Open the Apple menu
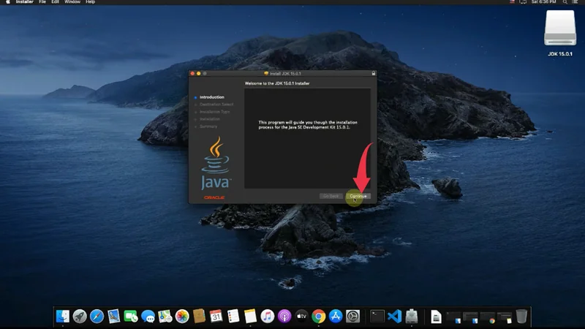Image resolution: width=585 pixels, height=329 pixels. pos(7,2)
